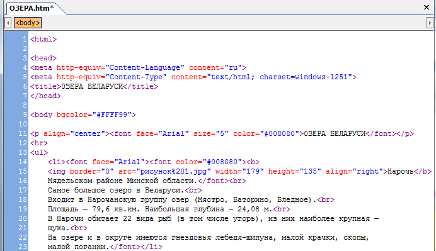The height and width of the screenshot is (251, 436).
Task: Click the Content-Language meta value
Action: (x=145, y=67)
